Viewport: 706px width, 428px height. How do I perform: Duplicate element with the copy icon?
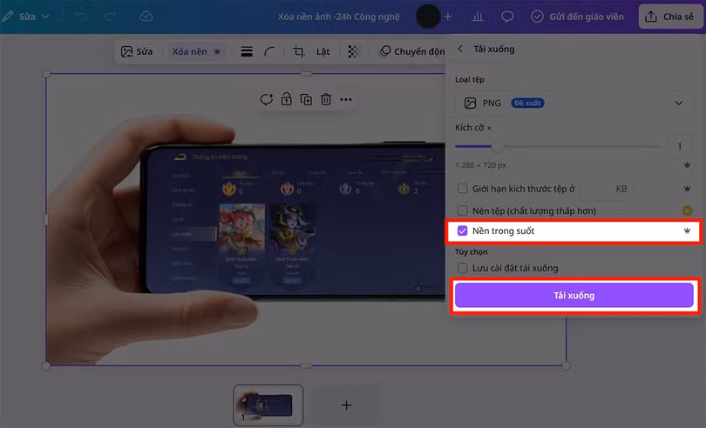306,100
